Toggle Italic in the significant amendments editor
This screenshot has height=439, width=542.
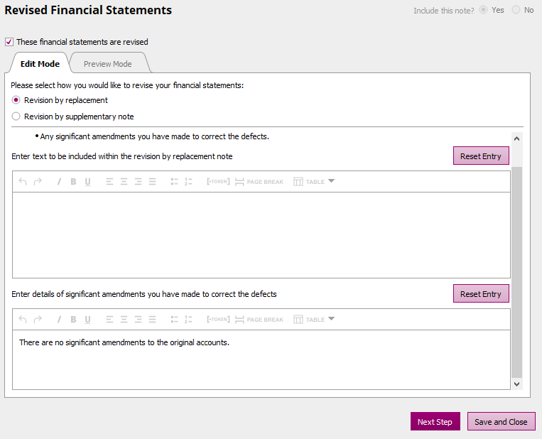[x=59, y=320]
